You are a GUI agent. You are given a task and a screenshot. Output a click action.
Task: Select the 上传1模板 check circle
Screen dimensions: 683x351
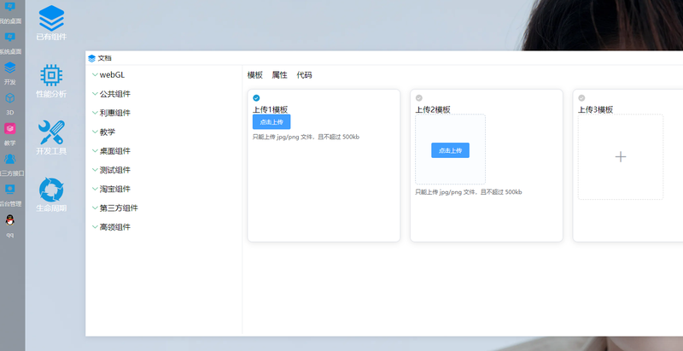[256, 98]
